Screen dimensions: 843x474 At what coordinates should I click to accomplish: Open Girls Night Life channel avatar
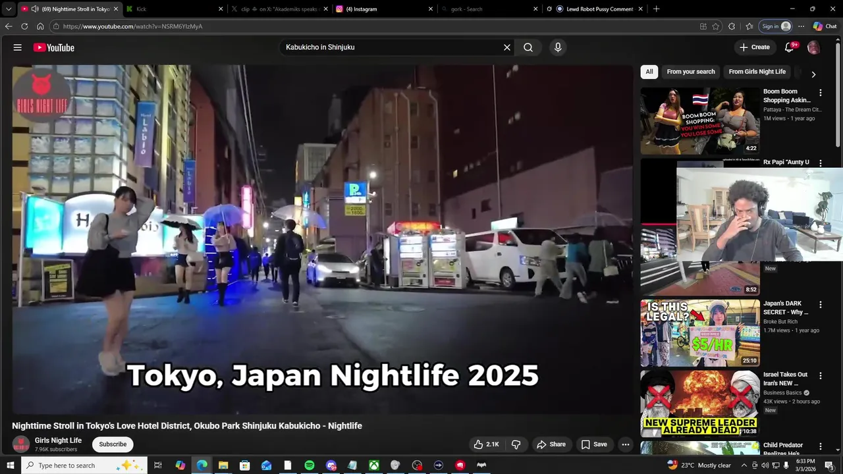pos(21,444)
